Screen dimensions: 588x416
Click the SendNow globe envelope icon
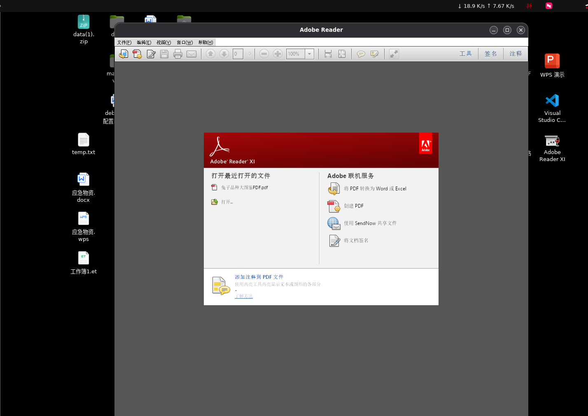tap(334, 223)
